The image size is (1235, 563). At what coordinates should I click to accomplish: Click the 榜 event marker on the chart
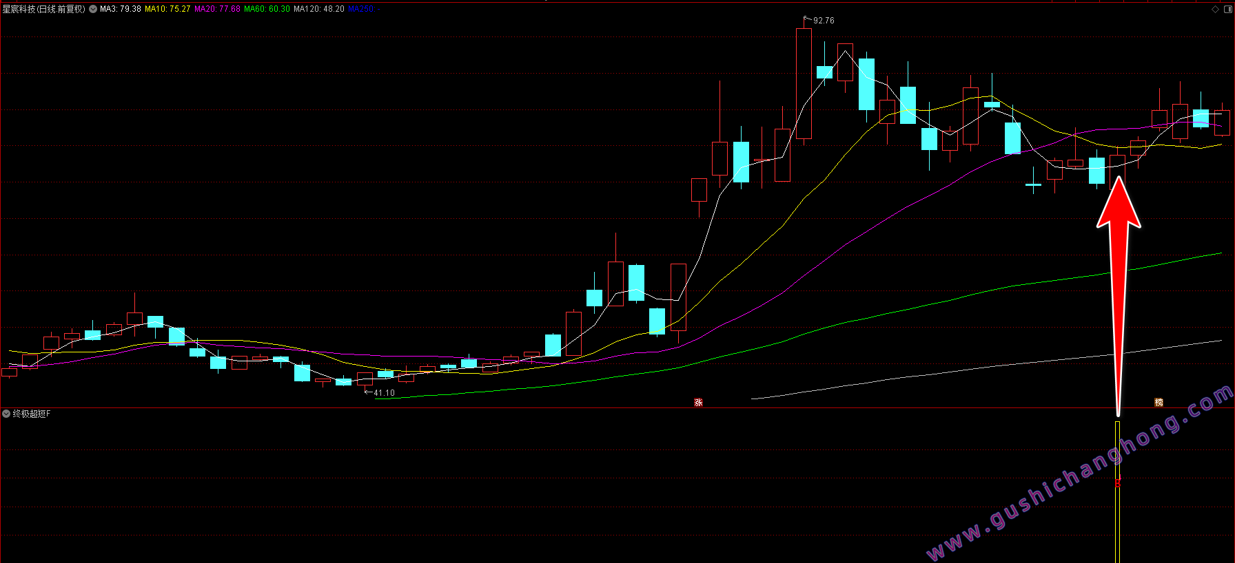point(1159,403)
